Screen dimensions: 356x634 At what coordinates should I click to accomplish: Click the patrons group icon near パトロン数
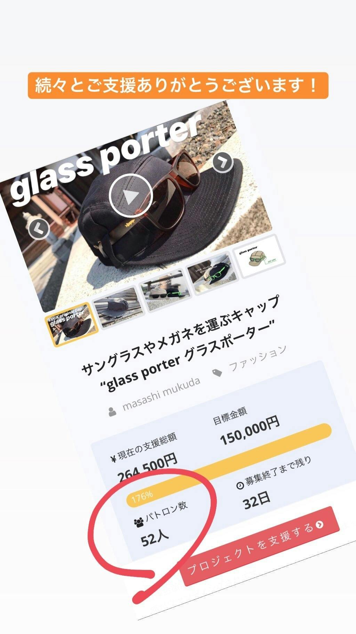click(x=138, y=522)
